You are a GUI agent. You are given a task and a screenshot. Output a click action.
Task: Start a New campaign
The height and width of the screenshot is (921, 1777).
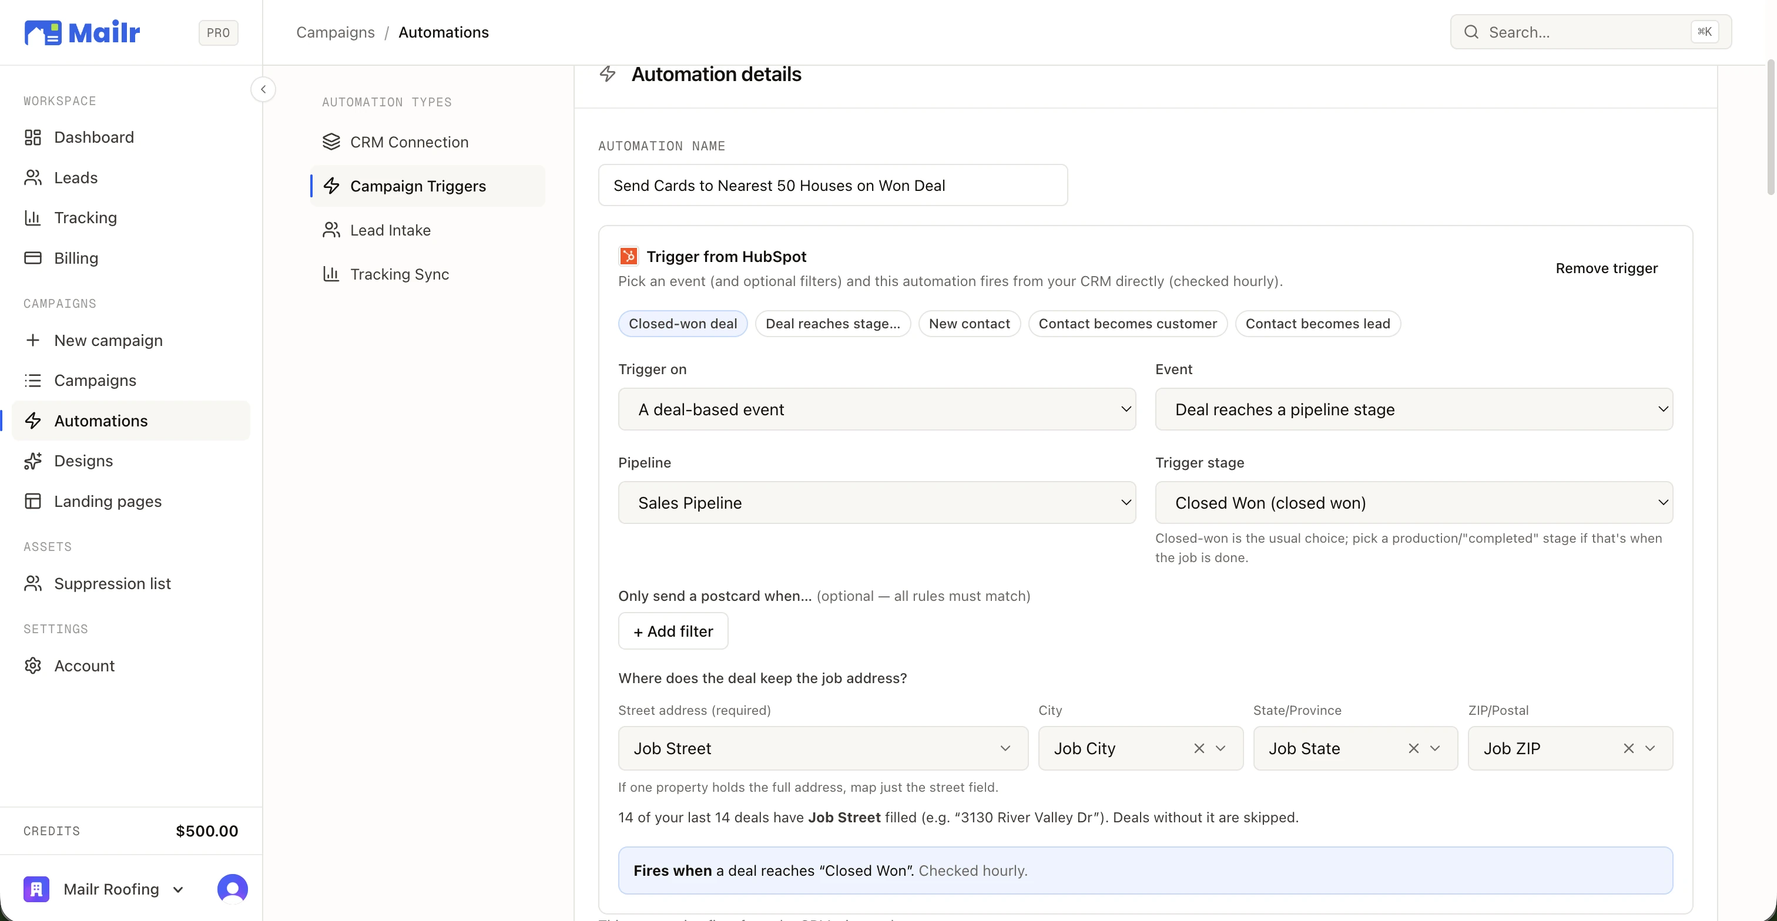click(x=131, y=341)
